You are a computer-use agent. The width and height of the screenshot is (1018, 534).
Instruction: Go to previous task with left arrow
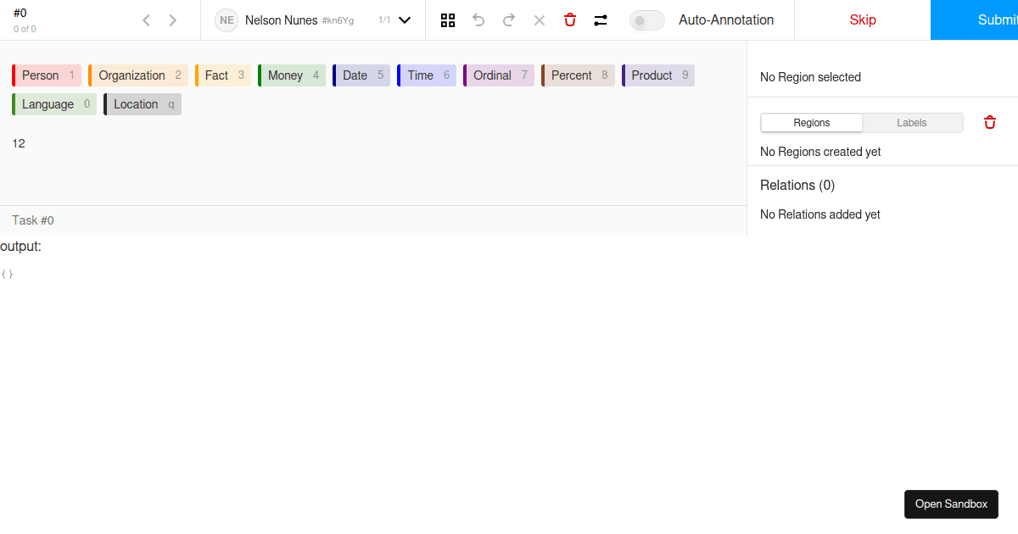146,19
